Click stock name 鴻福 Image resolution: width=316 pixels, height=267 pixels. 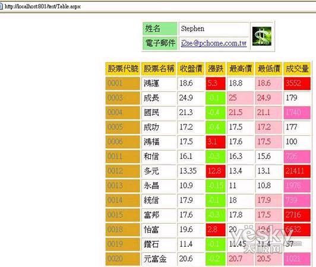[x=151, y=142]
